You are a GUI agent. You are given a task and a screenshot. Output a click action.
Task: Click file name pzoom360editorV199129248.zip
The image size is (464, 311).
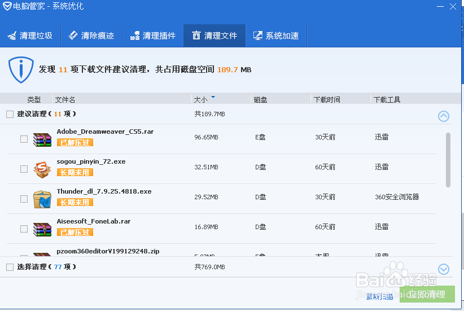click(108, 251)
